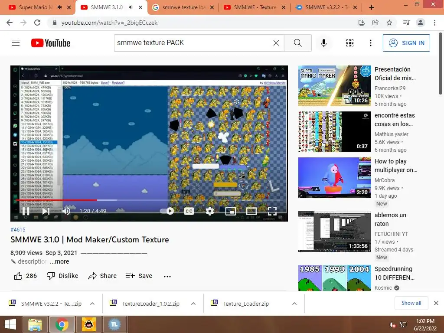444x333 pixels.
Task: Open the YouTube guide hamburger menu
Action: (x=16, y=43)
